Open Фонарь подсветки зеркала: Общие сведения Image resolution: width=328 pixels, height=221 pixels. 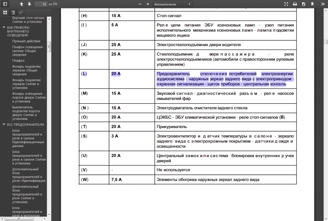(26, 70)
